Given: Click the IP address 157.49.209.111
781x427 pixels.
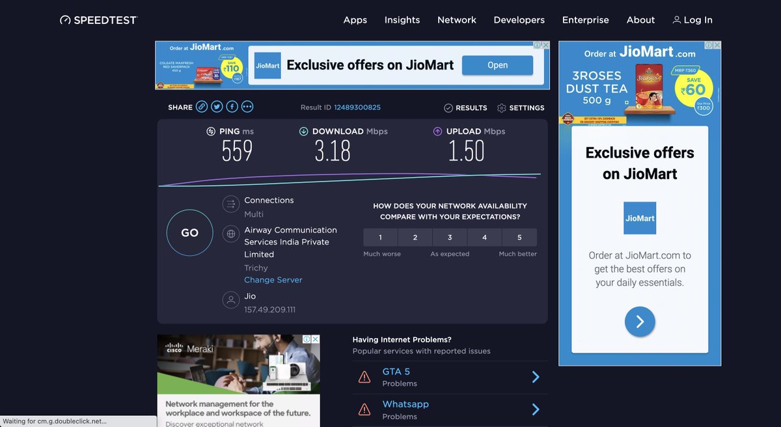Looking at the screenshot, I should pyautogui.click(x=270, y=310).
